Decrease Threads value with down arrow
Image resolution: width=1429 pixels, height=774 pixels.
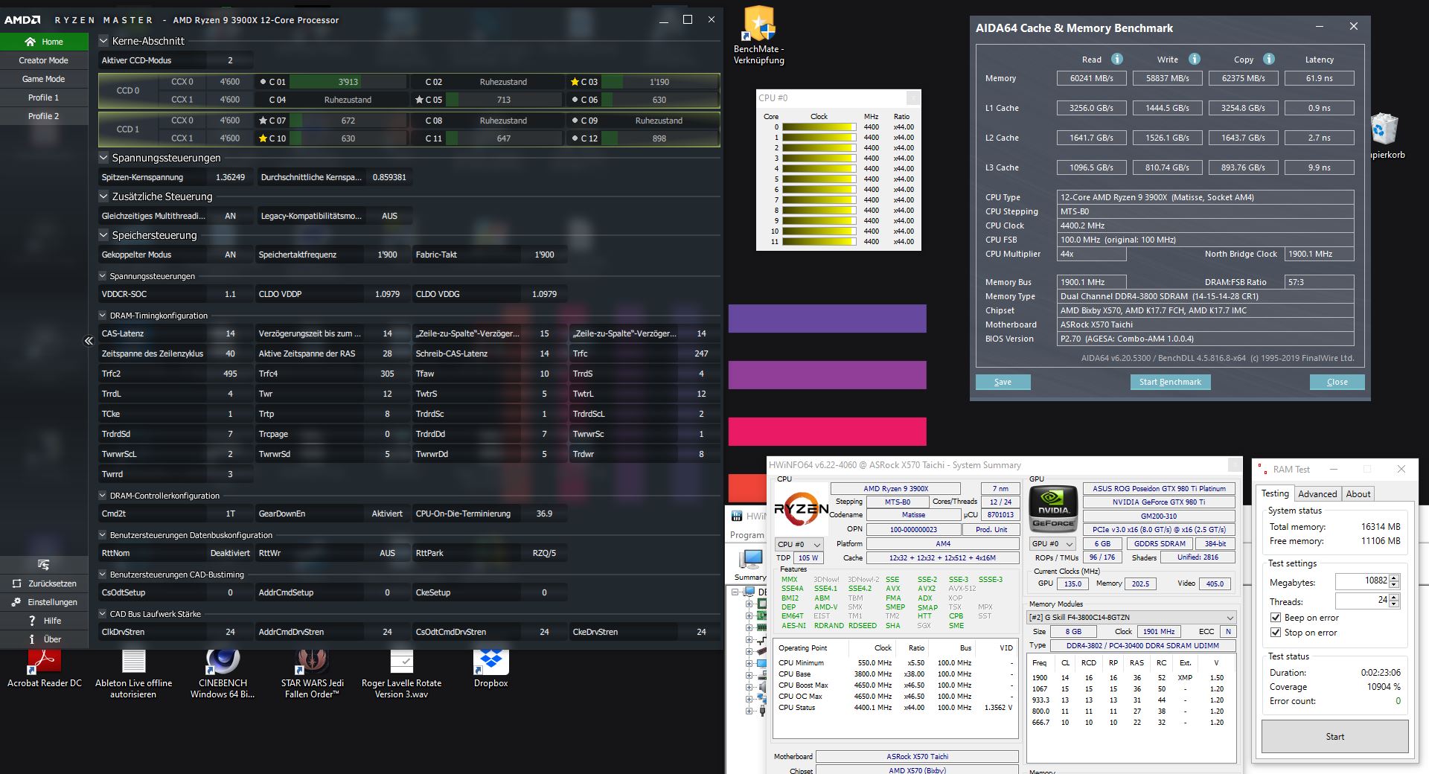(1394, 604)
